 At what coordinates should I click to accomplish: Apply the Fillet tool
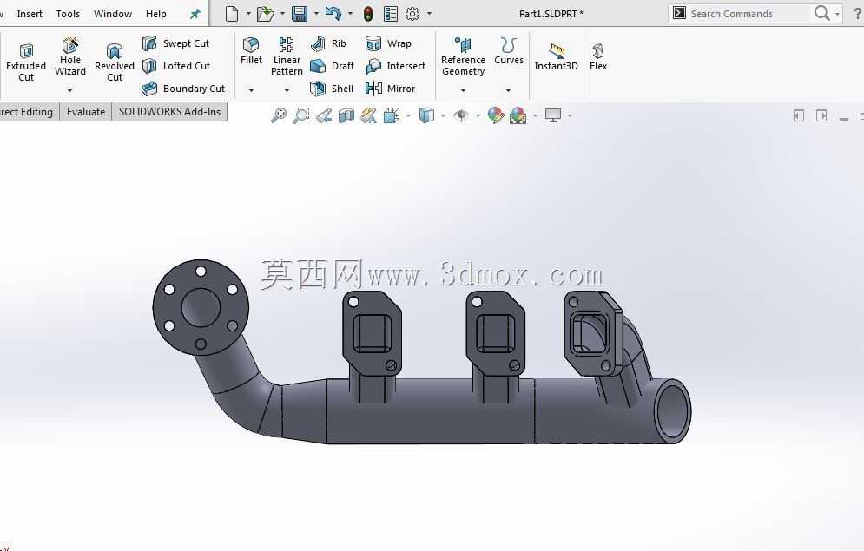point(251,52)
